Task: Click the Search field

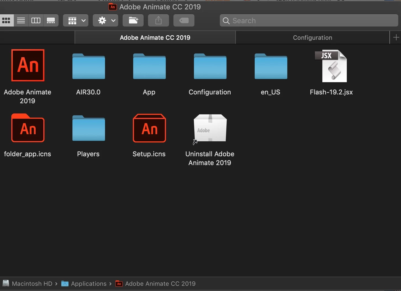Action: 309,21
